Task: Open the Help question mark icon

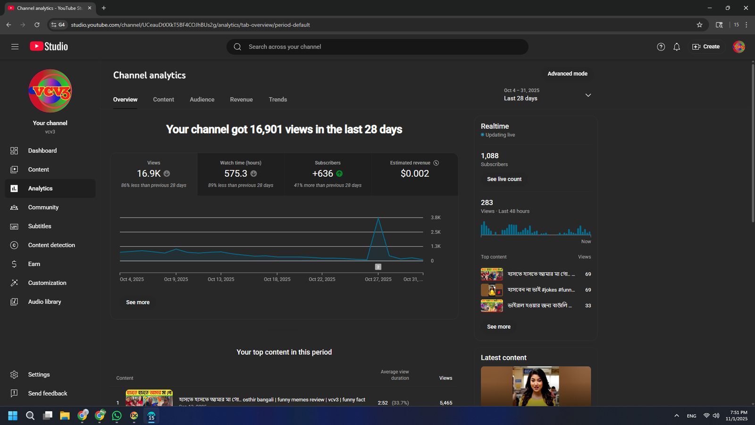Action: 661,47
